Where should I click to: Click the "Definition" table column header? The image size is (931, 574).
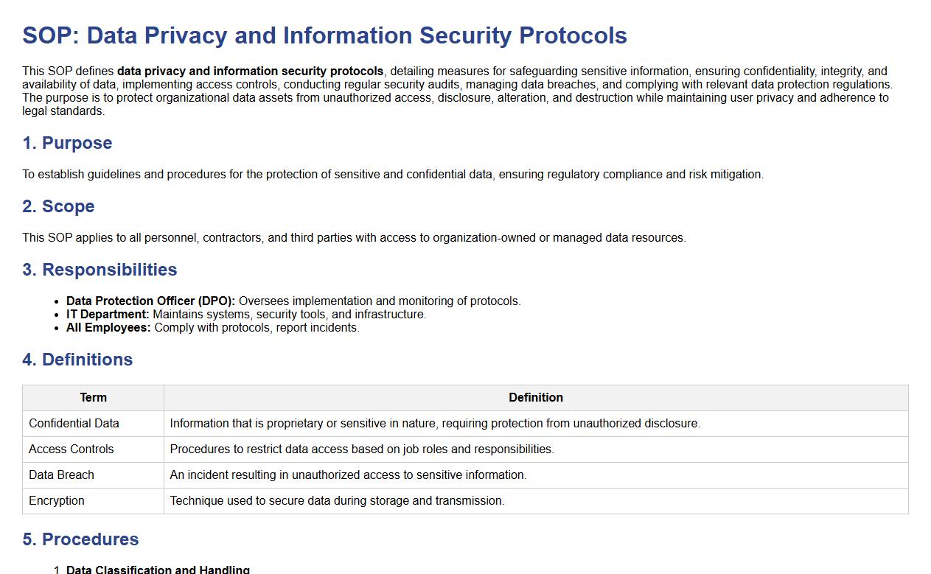535,398
